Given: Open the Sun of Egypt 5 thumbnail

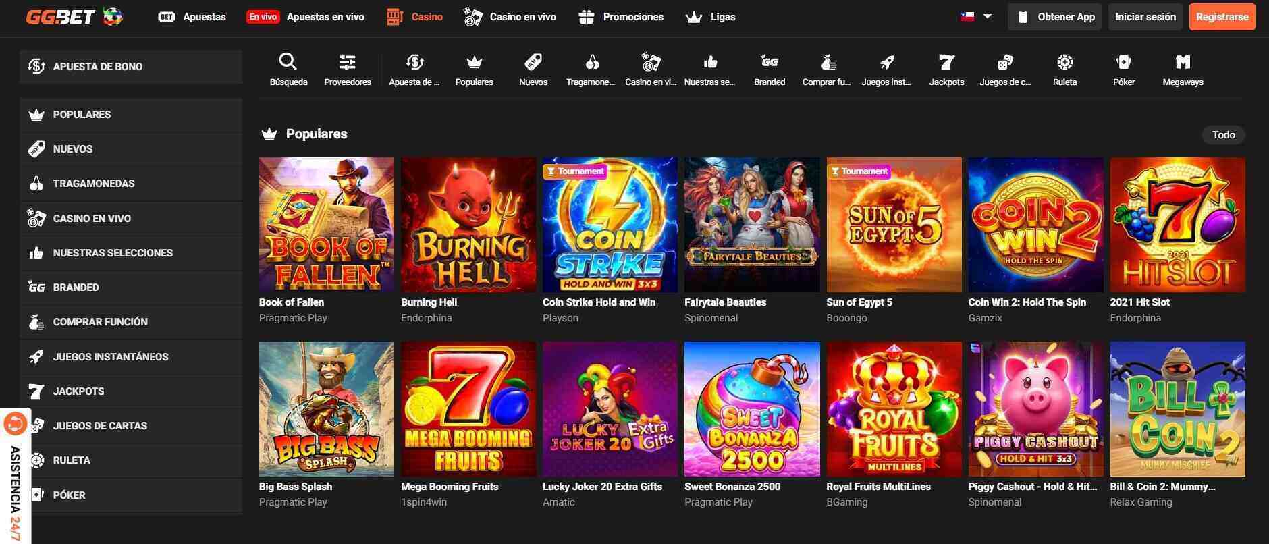Looking at the screenshot, I should (x=894, y=225).
